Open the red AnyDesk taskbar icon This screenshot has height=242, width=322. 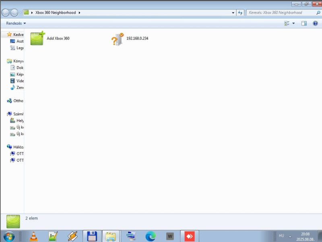tap(190, 236)
